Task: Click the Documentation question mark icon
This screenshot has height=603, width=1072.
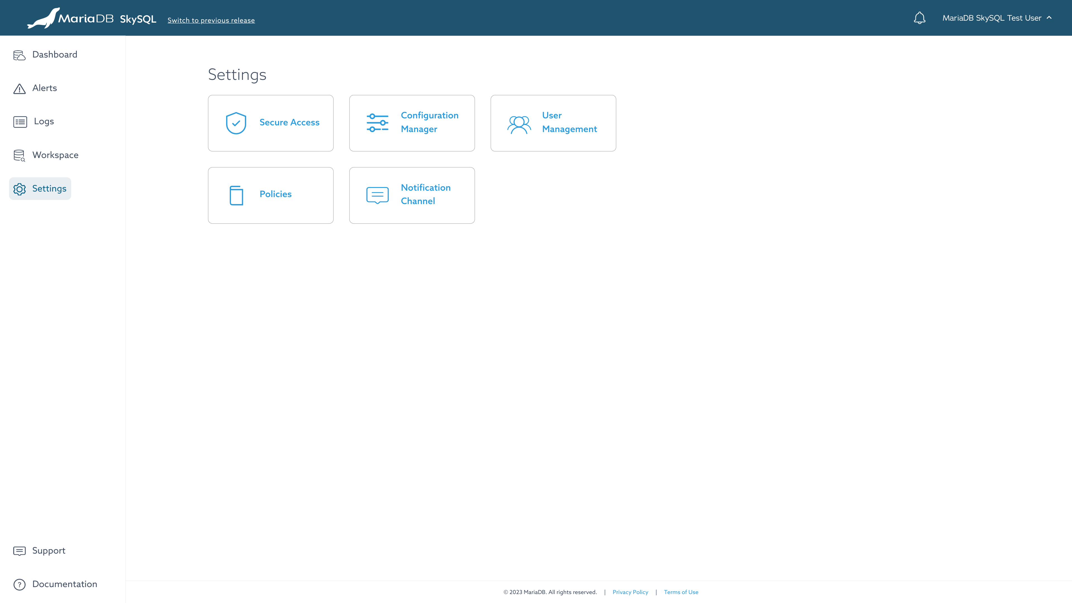Action: pos(20,585)
